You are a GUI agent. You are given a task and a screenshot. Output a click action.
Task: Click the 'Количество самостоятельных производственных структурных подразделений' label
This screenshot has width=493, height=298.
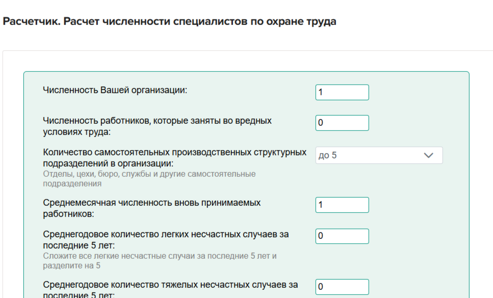[175, 152]
